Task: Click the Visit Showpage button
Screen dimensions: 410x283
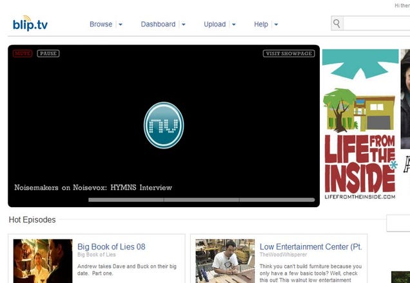Action: (289, 53)
